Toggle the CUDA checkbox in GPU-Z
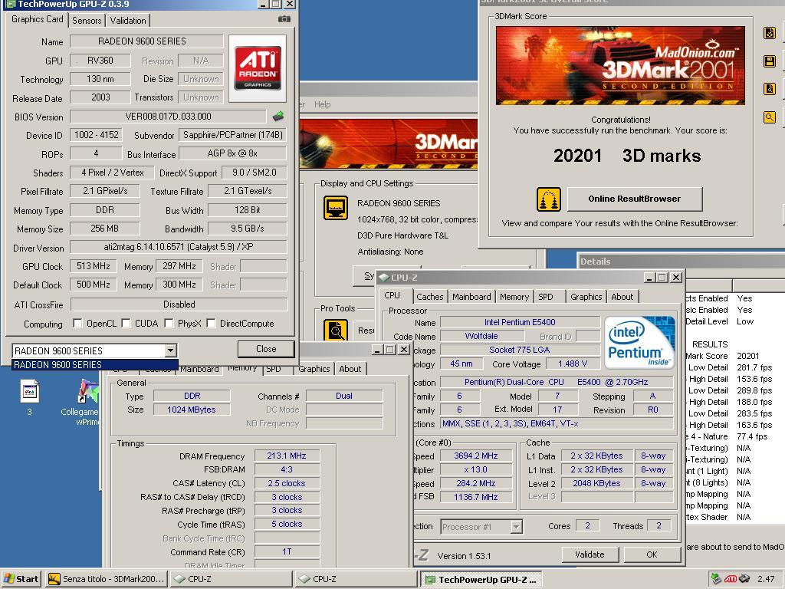Image resolution: width=785 pixels, height=589 pixels. [126, 324]
